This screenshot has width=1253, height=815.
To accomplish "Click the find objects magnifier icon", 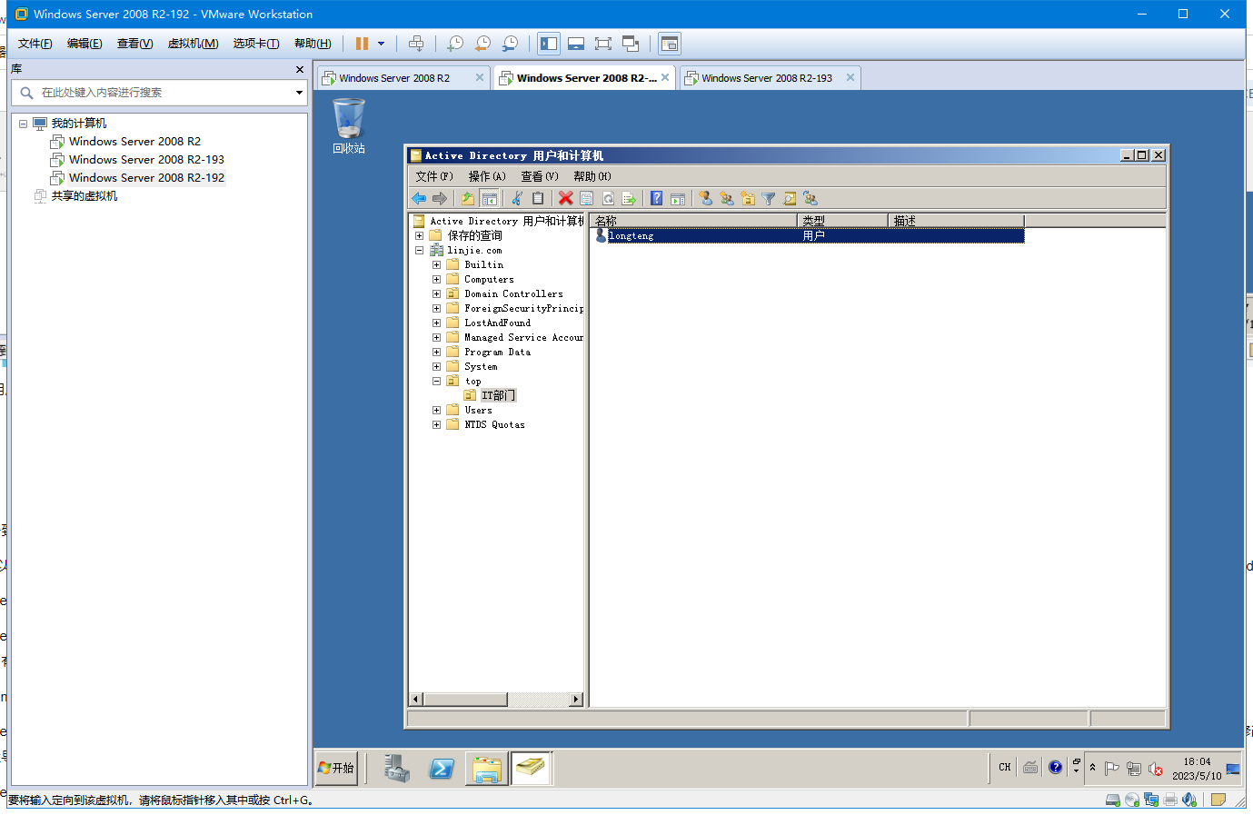I will pos(790,198).
